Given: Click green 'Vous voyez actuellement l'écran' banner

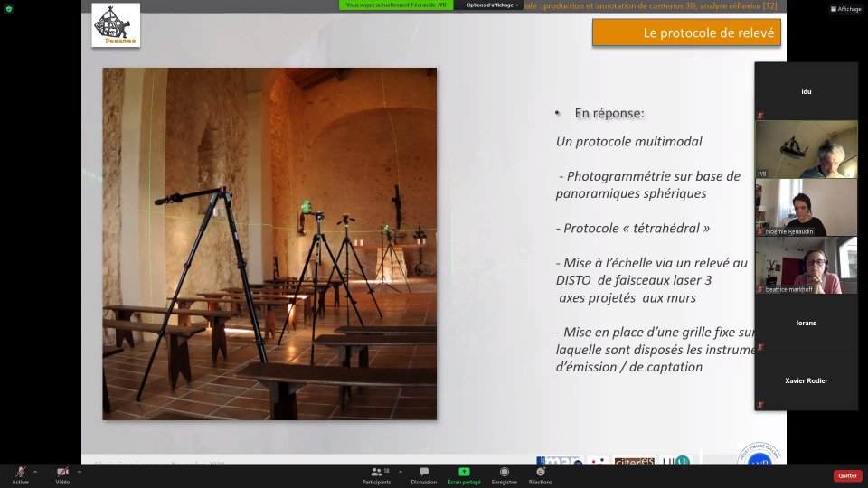Looking at the screenshot, I should pos(396,5).
